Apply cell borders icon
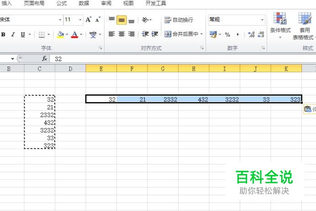 [42, 35]
